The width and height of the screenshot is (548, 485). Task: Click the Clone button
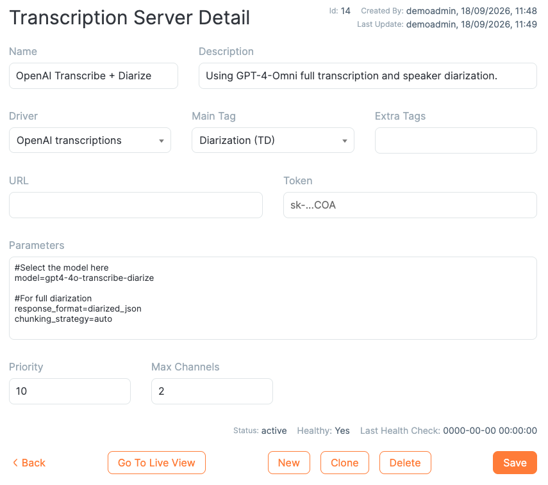(x=345, y=463)
